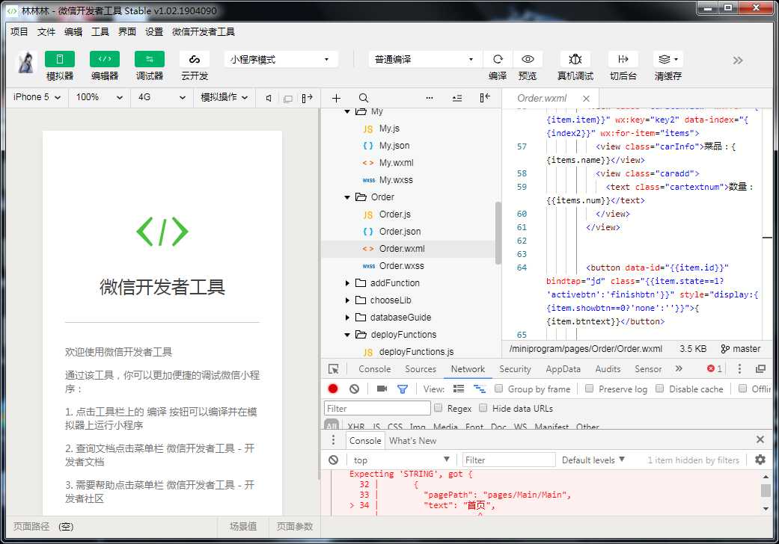Open the iPhone 5 device dropdown
The width and height of the screenshot is (779, 544).
(37, 97)
